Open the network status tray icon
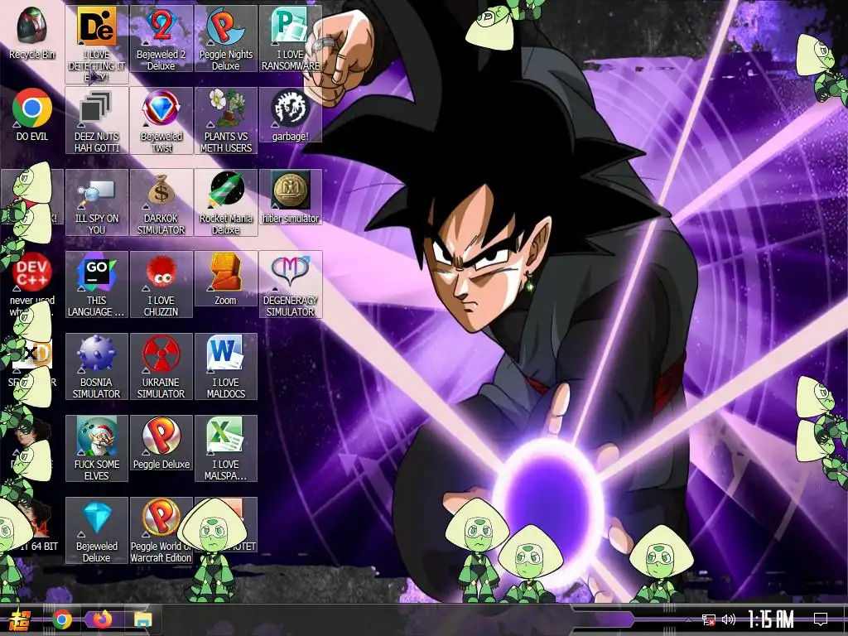 coord(709,619)
